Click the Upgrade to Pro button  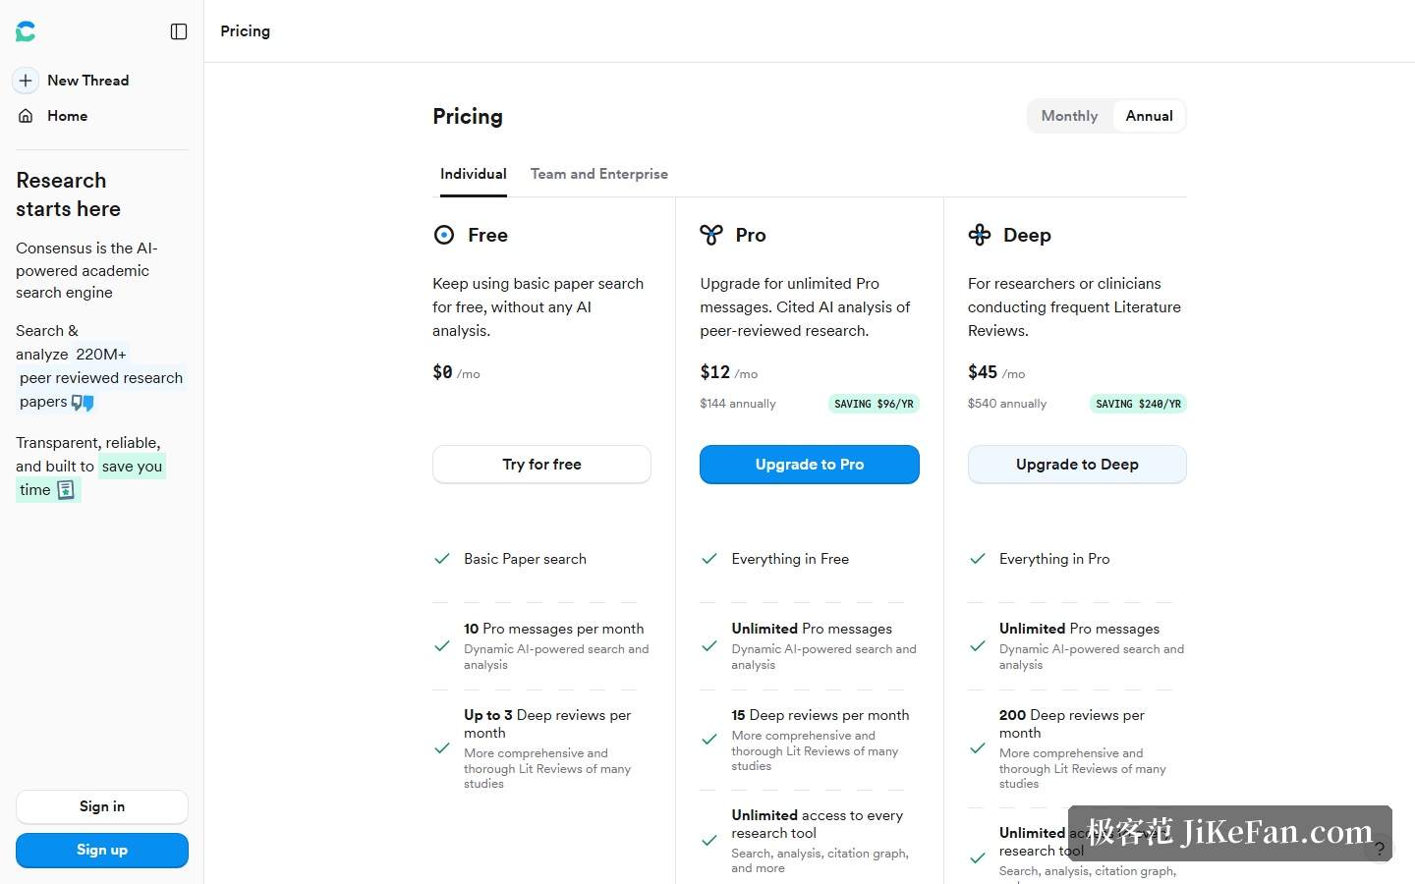point(810,465)
